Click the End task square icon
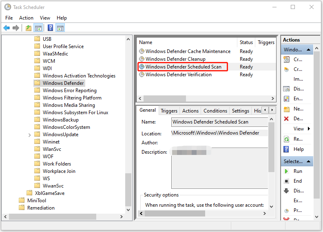The width and height of the screenshot is (323, 232). pos(286,181)
